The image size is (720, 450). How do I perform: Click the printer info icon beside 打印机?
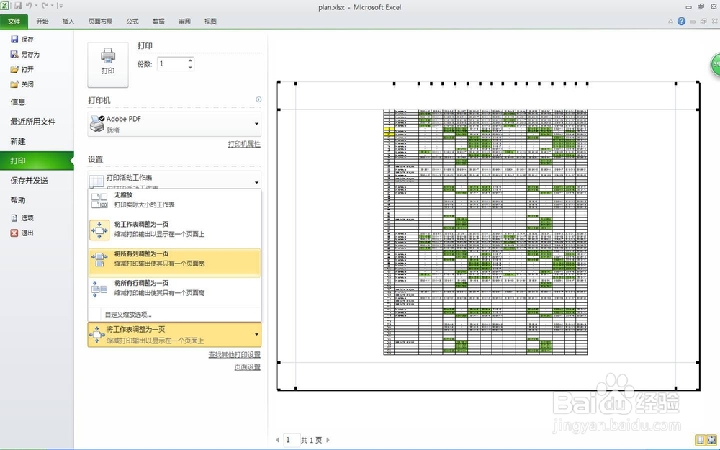258,99
